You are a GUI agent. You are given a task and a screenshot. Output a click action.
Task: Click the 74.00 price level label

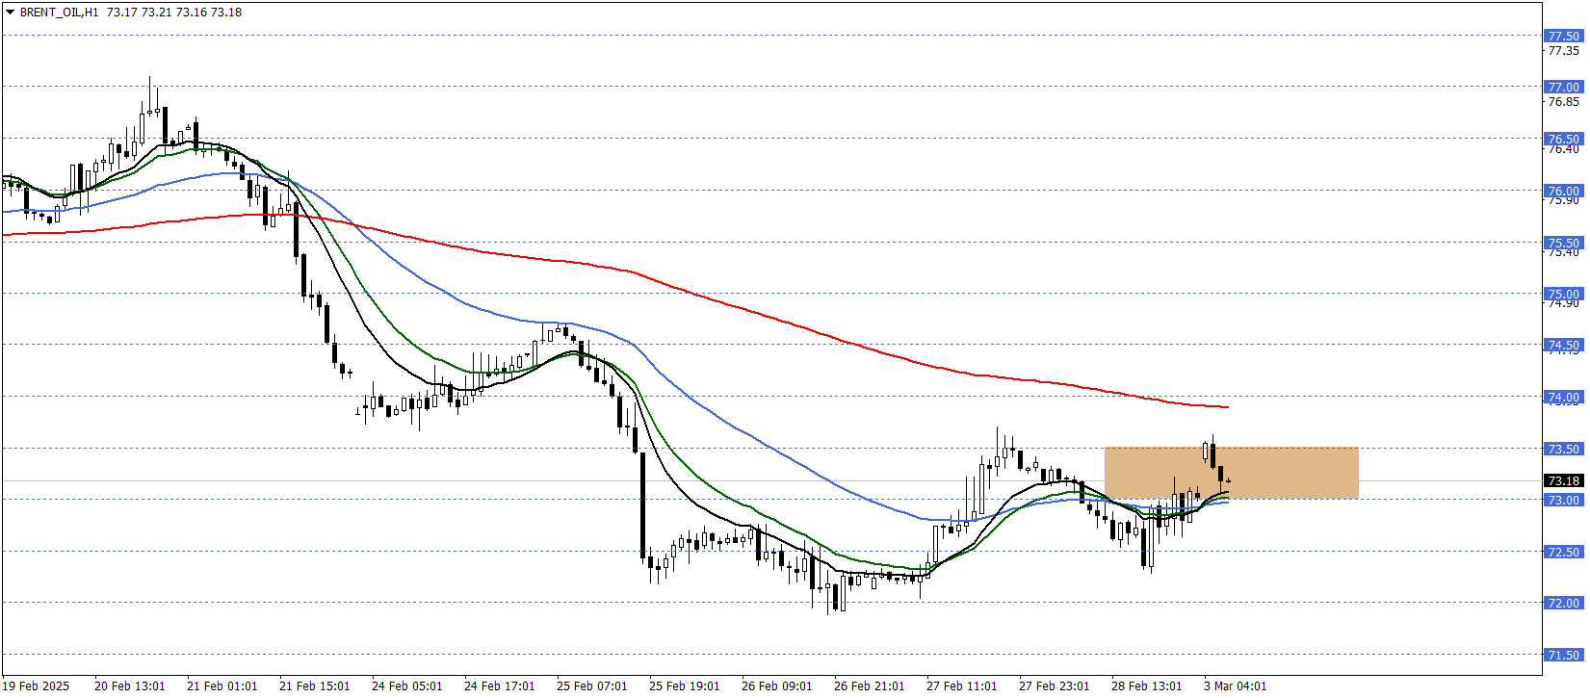coord(1563,397)
